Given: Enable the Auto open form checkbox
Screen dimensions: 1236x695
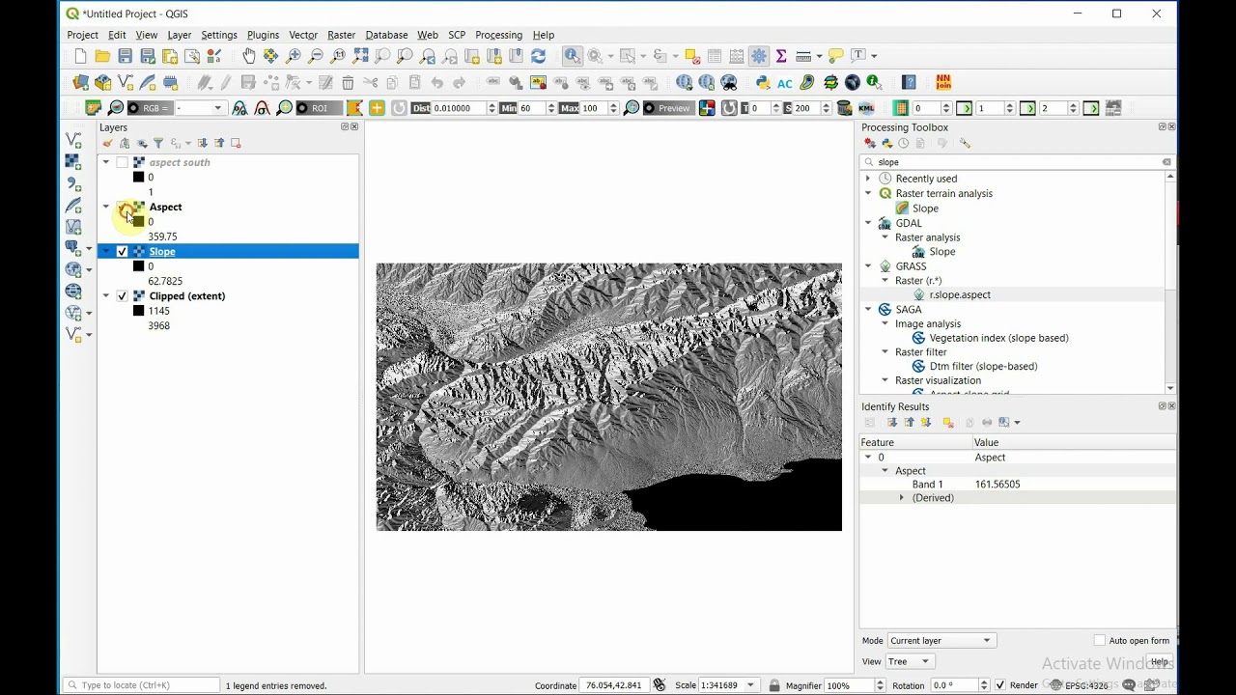Looking at the screenshot, I should click(x=1100, y=640).
